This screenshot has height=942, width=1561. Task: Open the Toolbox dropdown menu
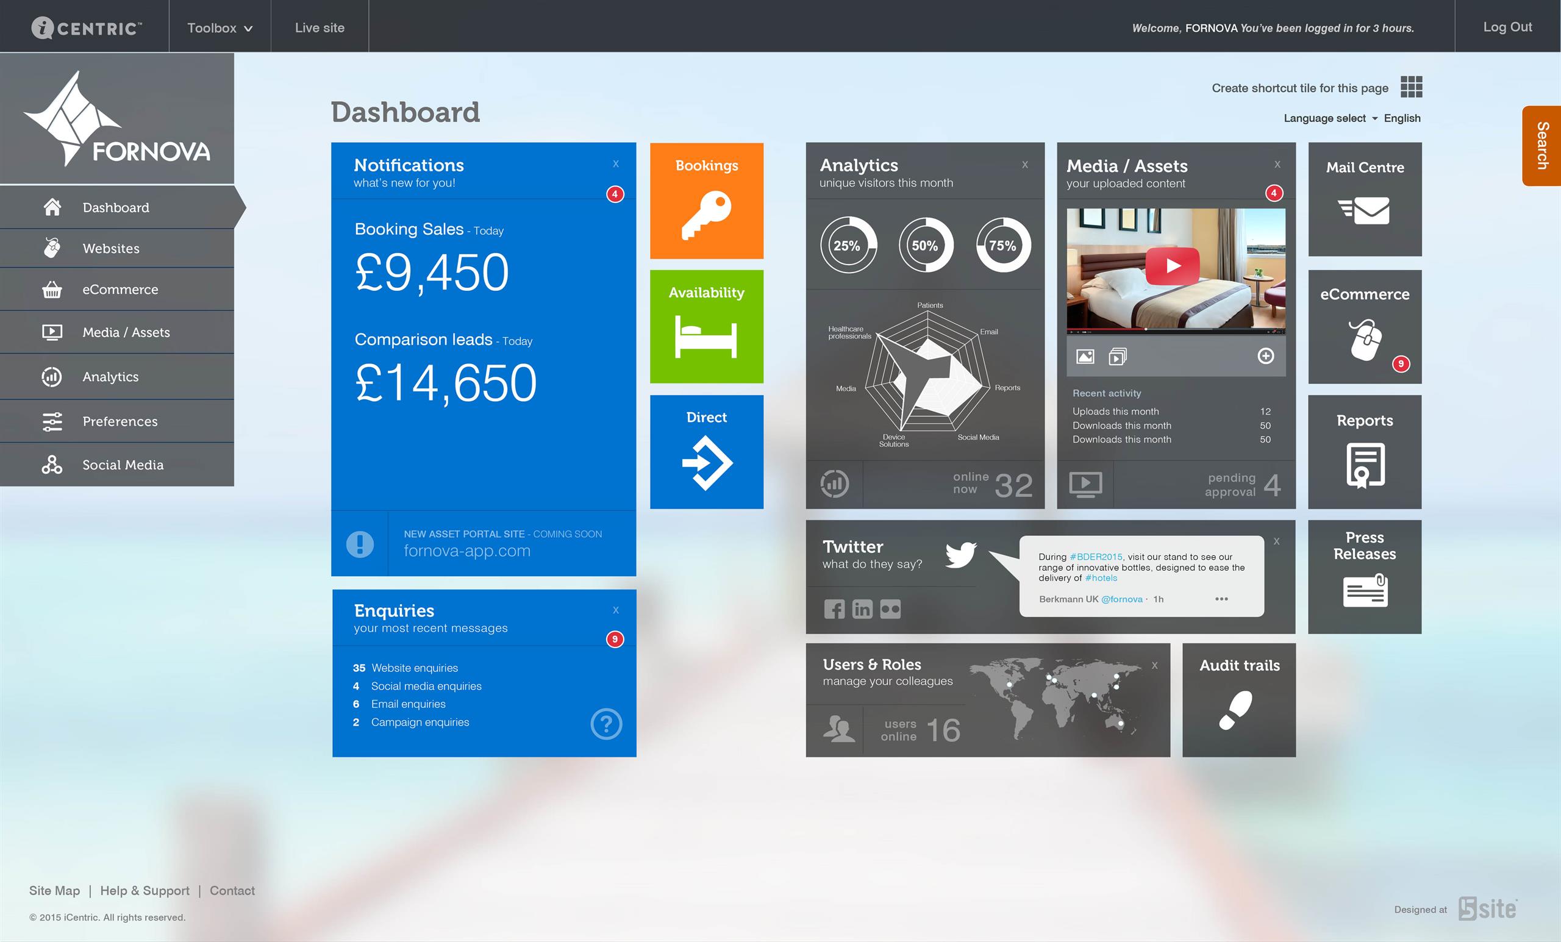(x=220, y=28)
